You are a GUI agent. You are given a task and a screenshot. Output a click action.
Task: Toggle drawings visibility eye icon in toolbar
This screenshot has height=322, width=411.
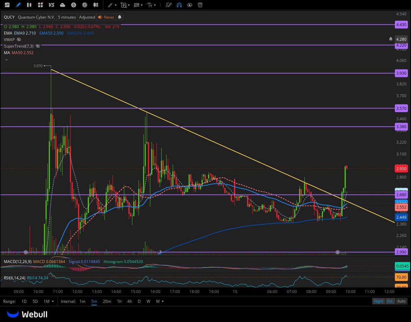point(189,5)
